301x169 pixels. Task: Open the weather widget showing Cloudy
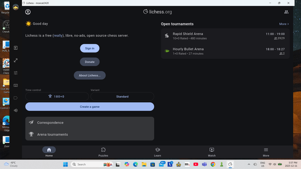click(x=11, y=164)
